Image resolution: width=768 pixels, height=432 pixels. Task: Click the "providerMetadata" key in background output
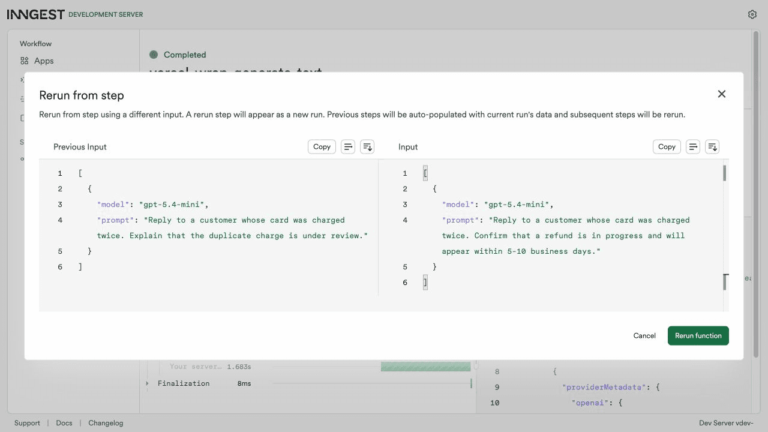point(604,388)
